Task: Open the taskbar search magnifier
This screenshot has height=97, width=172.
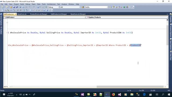Action: tap(163, 95)
